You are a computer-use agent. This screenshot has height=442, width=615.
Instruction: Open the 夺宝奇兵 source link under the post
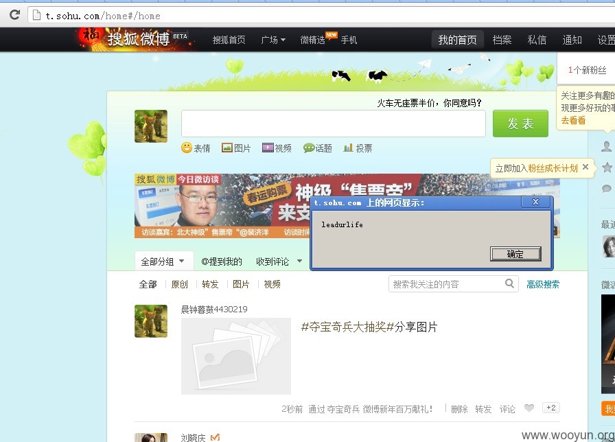pos(344,409)
